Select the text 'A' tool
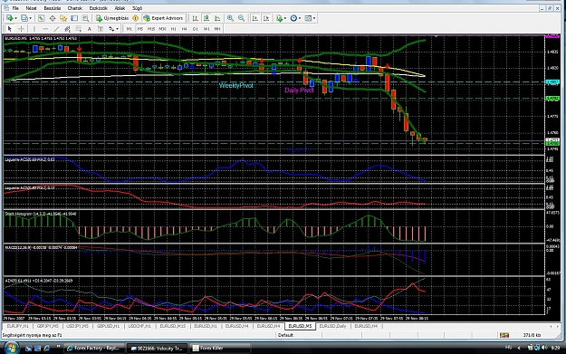The width and height of the screenshot is (566, 354). (90, 28)
